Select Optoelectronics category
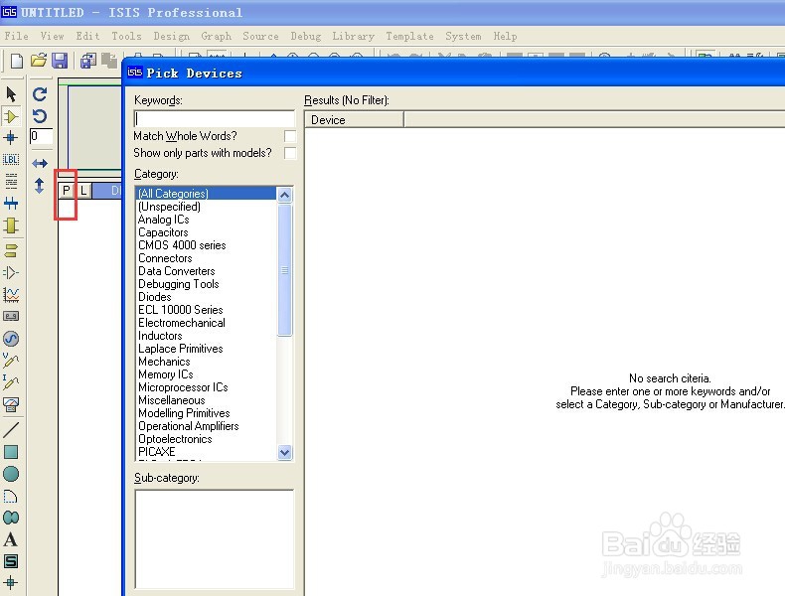 [175, 439]
